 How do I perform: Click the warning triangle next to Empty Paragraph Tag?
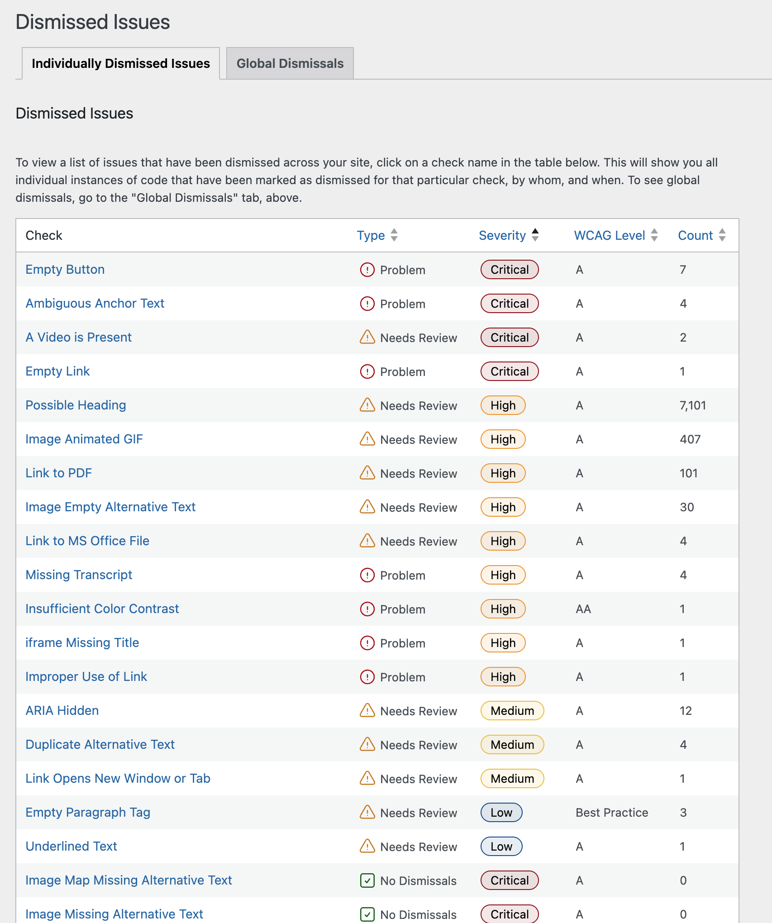coord(368,813)
